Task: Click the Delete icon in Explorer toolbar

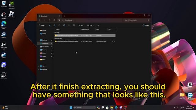Action: [74, 25]
